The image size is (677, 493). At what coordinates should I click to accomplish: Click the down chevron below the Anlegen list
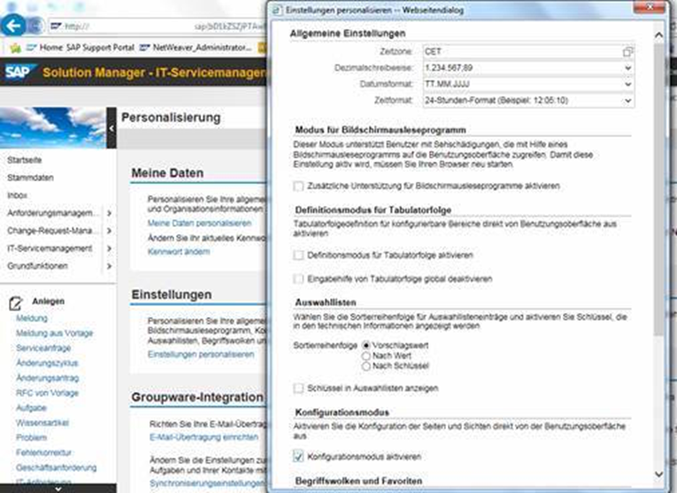[58, 487]
